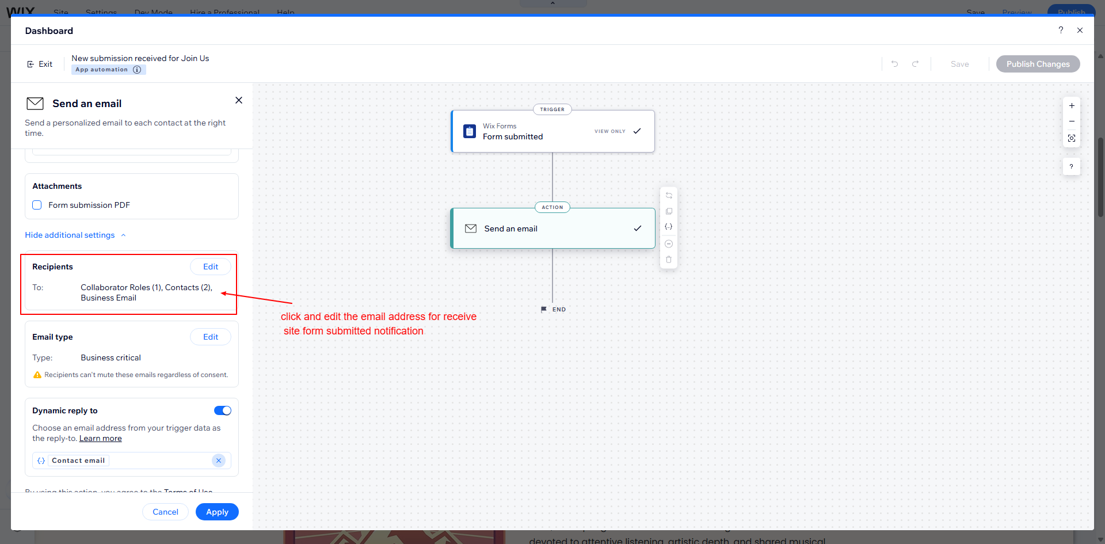Click the automation title New submission received
This screenshot has height=544, width=1105.
click(x=140, y=58)
